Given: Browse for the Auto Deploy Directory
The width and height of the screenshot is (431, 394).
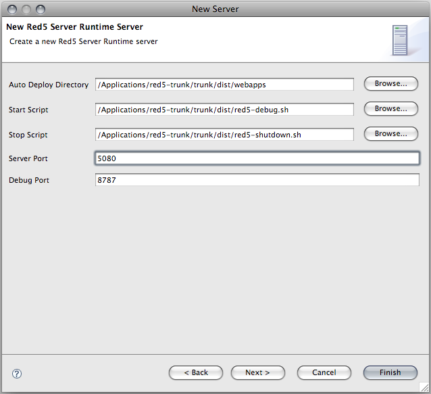Looking at the screenshot, I should (391, 84).
